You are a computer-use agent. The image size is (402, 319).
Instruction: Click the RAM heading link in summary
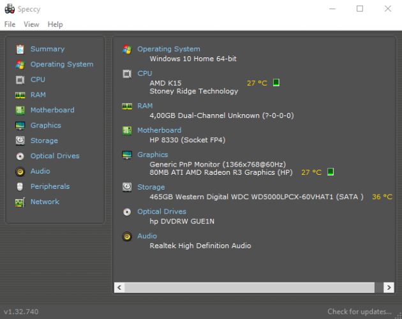point(145,106)
